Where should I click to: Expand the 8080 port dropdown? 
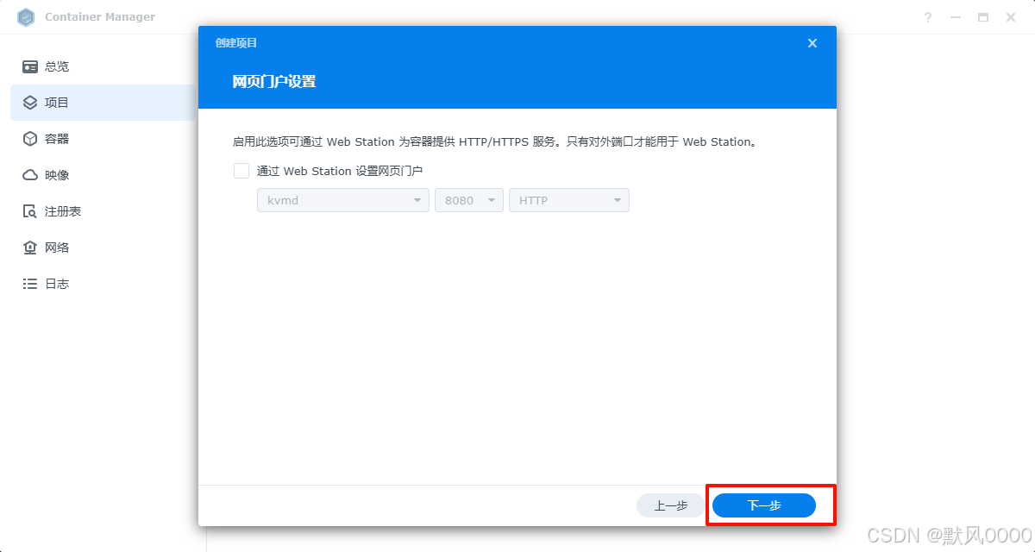coord(492,199)
